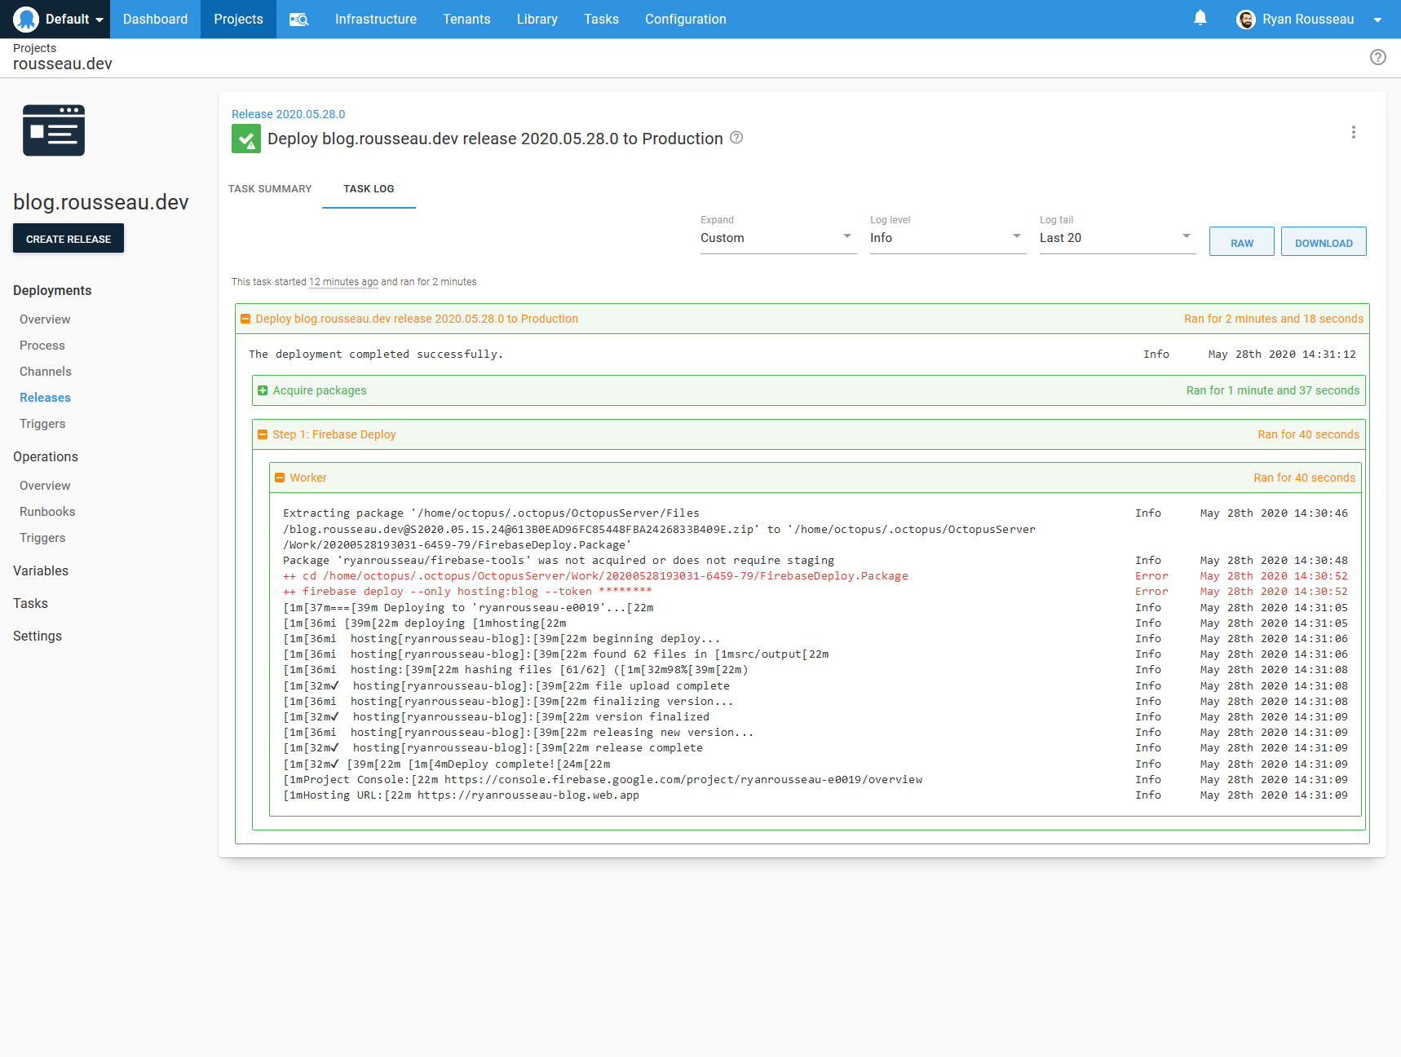Switch to the Task Summary tab
Viewport: 1401px width, 1057px height.
[270, 188]
